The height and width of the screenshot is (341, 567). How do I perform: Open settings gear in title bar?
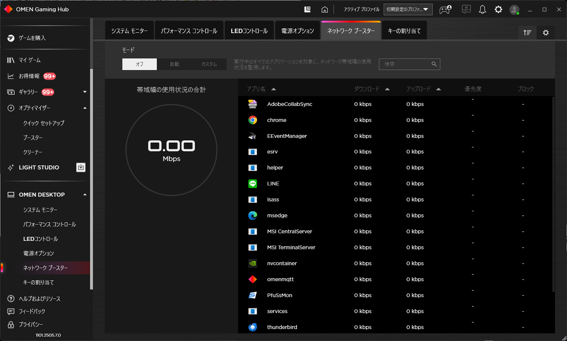(x=498, y=9)
